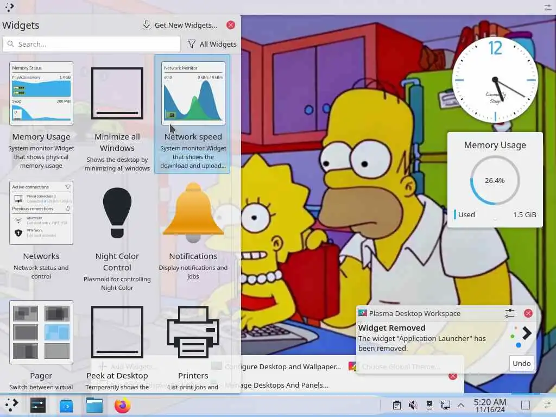
Task: Open Manage Desktops And Panels
Action: [x=276, y=385]
